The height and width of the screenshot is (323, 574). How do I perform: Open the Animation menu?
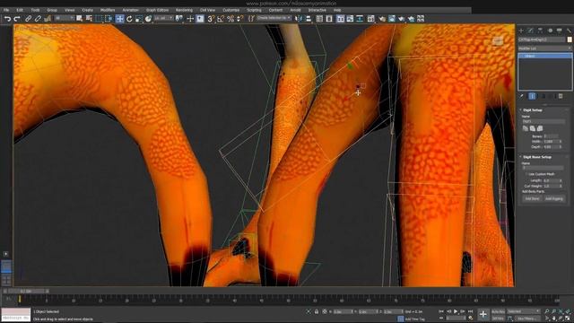click(x=130, y=10)
